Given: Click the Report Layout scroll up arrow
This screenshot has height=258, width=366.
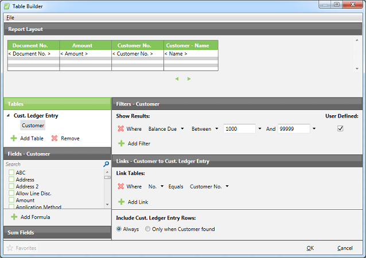Looking at the screenshot, I should [357, 40].
